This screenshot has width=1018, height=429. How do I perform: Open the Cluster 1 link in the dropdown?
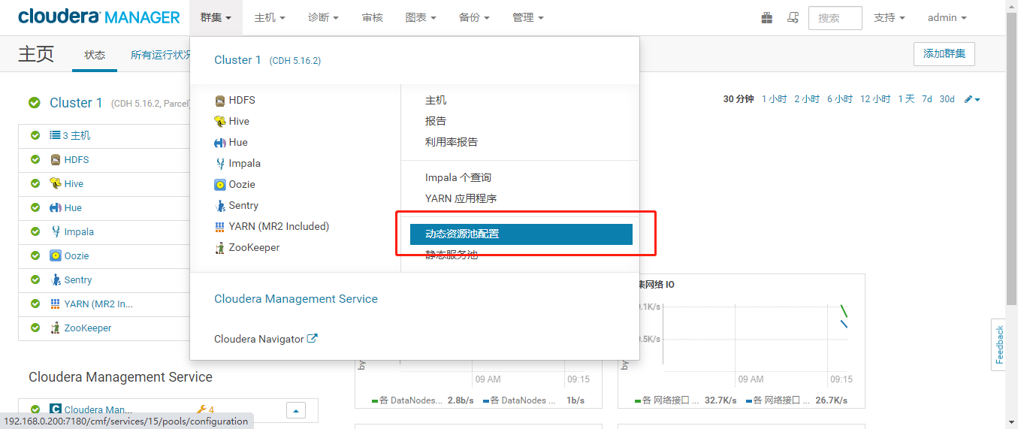click(x=237, y=60)
